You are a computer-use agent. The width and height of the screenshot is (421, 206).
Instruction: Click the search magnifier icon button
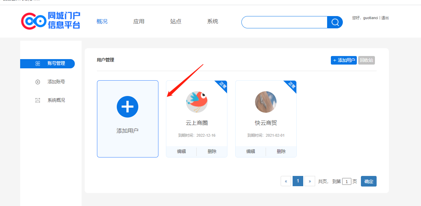coord(335,22)
